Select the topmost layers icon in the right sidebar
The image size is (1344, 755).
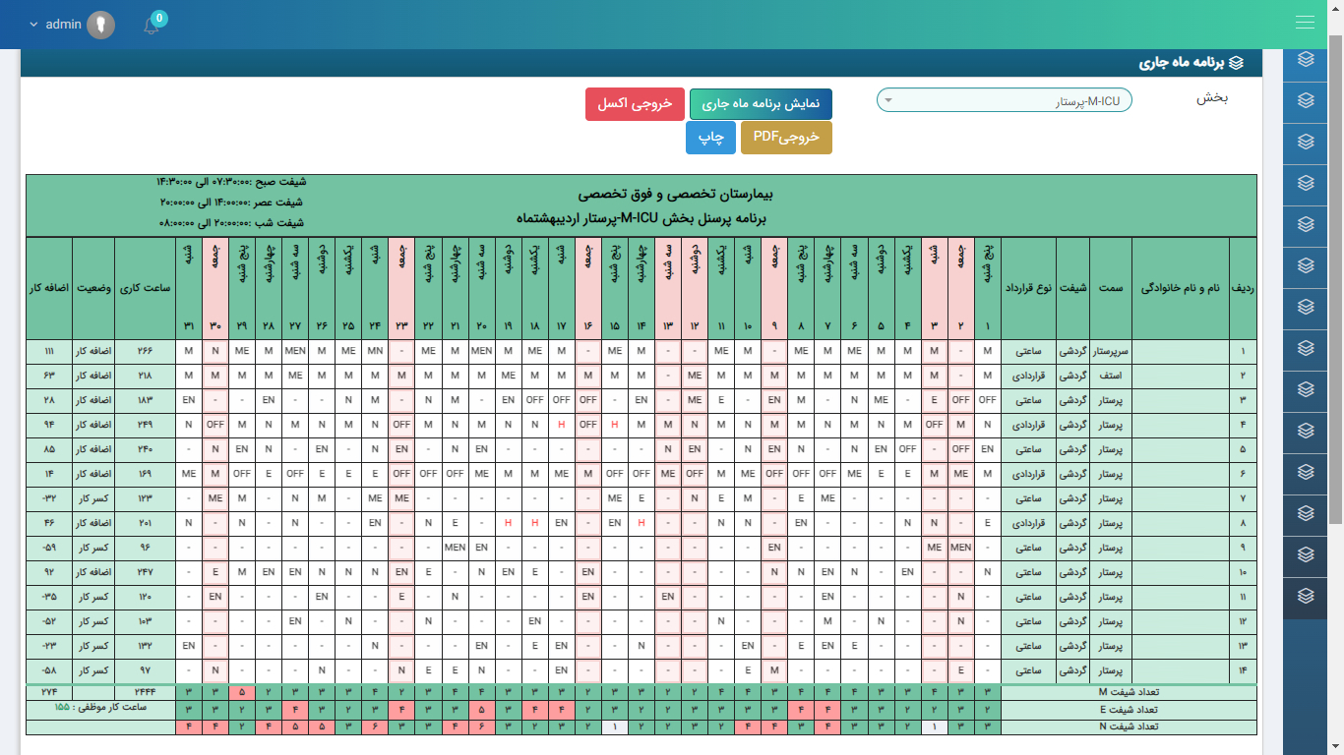[x=1306, y=59]
